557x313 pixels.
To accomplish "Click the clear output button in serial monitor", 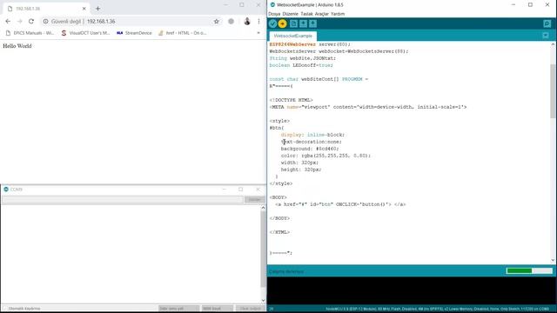I will coord(250,309).
